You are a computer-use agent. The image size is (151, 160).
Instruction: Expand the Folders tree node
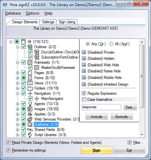point(17,88)
